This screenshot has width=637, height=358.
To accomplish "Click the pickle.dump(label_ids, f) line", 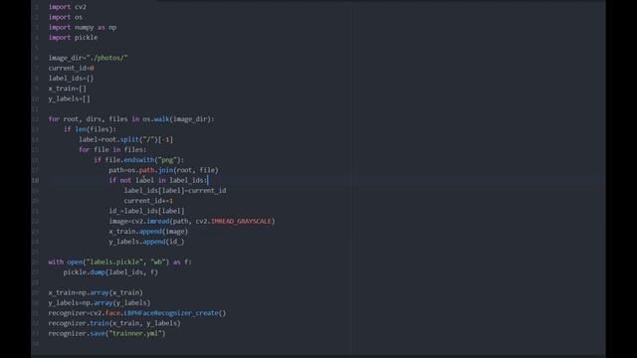I will click(110, 271).
